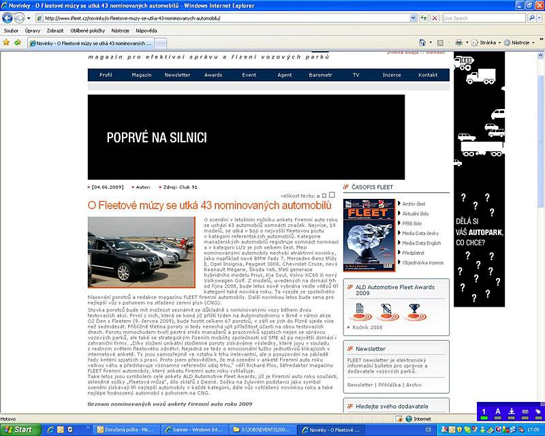Refresh the page using the green arrows icon
Image resolution: width=545 pixels, height=436 pixels.
[424, 18]
